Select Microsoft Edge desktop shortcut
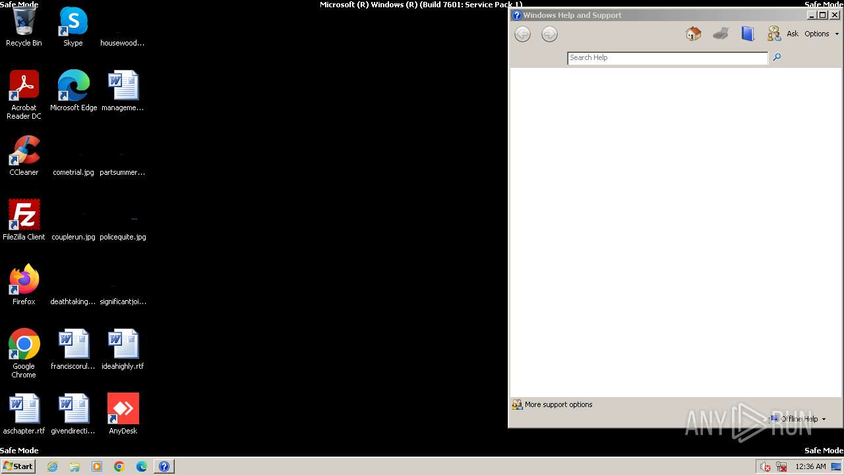The image size is (844, 475). (73, 91)
